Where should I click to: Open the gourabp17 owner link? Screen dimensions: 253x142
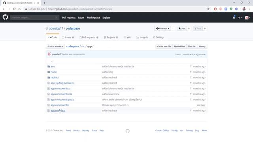click(56, 28)
